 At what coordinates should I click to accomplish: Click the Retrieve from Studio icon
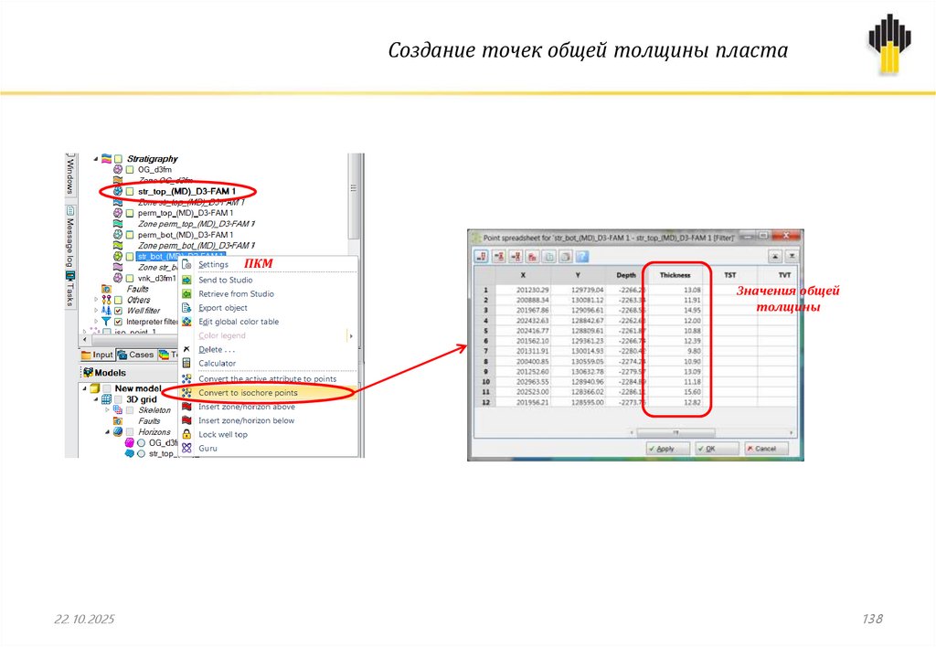click(x=186, y=293)
